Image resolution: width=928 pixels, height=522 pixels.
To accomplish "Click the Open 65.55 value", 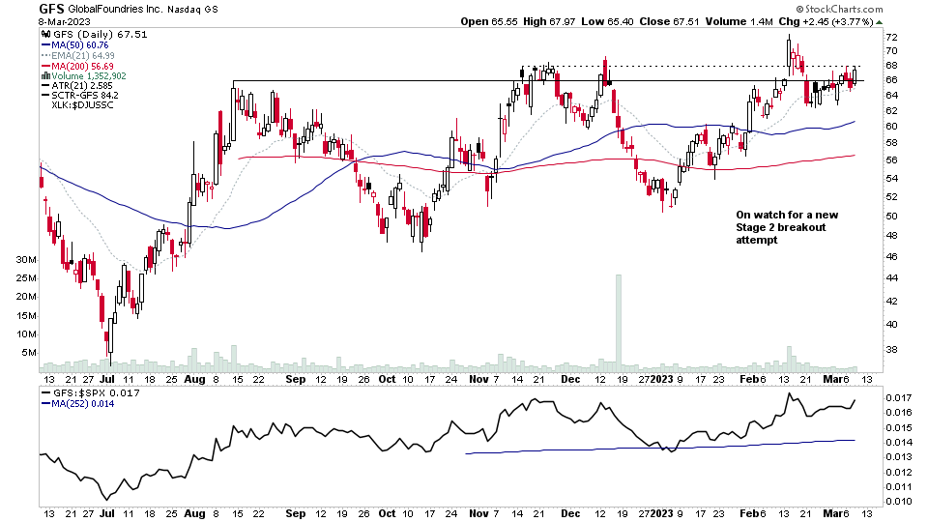I will coord(489,22).
